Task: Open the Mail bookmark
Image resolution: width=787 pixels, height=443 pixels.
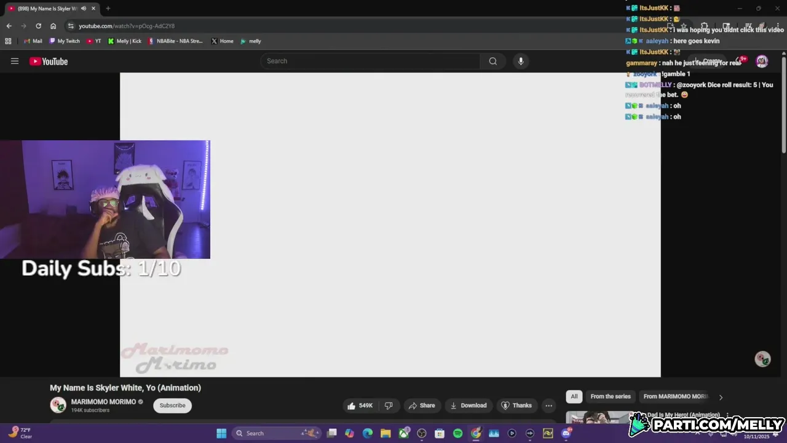Action: (33, 41)
